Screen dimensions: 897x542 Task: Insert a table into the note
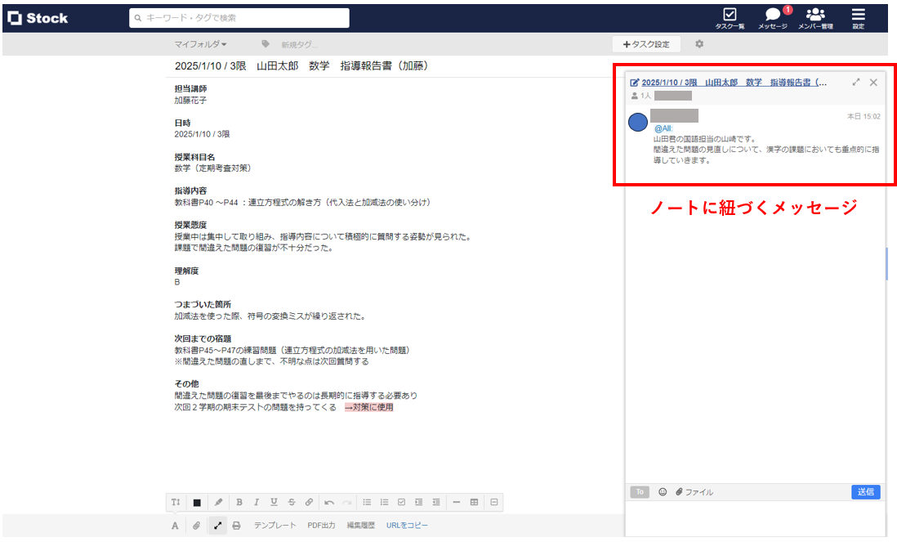point(473,502)
